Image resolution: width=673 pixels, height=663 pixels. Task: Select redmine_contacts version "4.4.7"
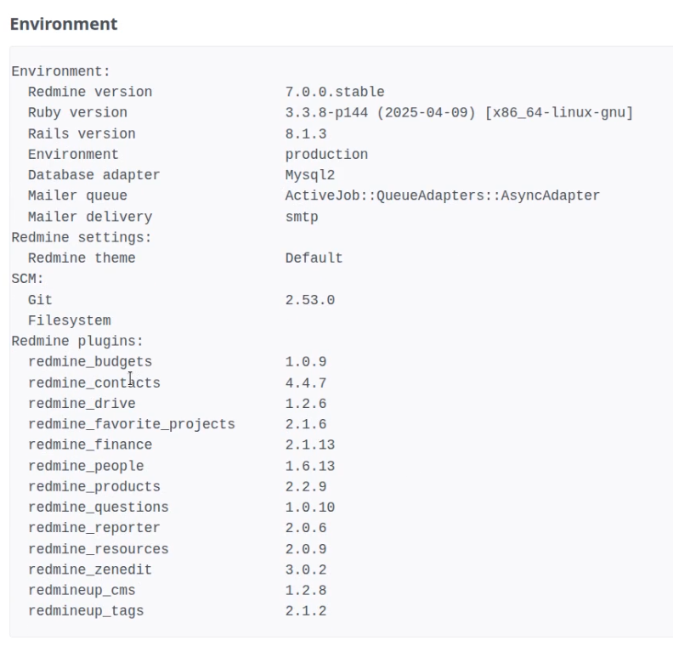pyautogui.click(x=306, y=383)
